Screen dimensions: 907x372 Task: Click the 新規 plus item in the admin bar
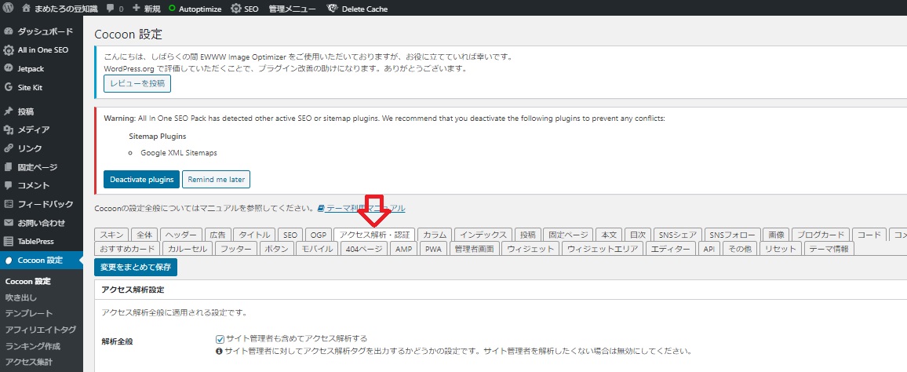[147, 9]
